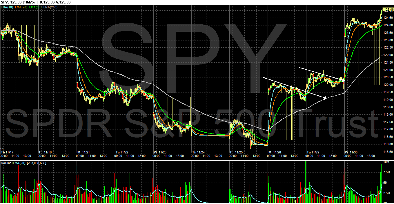Click the Volume+EMA(20) indicator label
Image resolution: width=394 pixels, height=204 pixels.
13,163
